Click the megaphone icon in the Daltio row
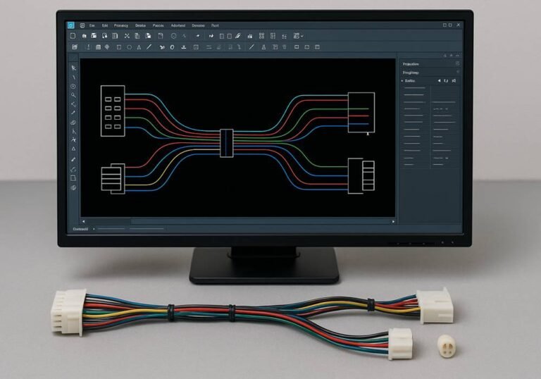The image size is (541, 379). click(x=454, y=81)
